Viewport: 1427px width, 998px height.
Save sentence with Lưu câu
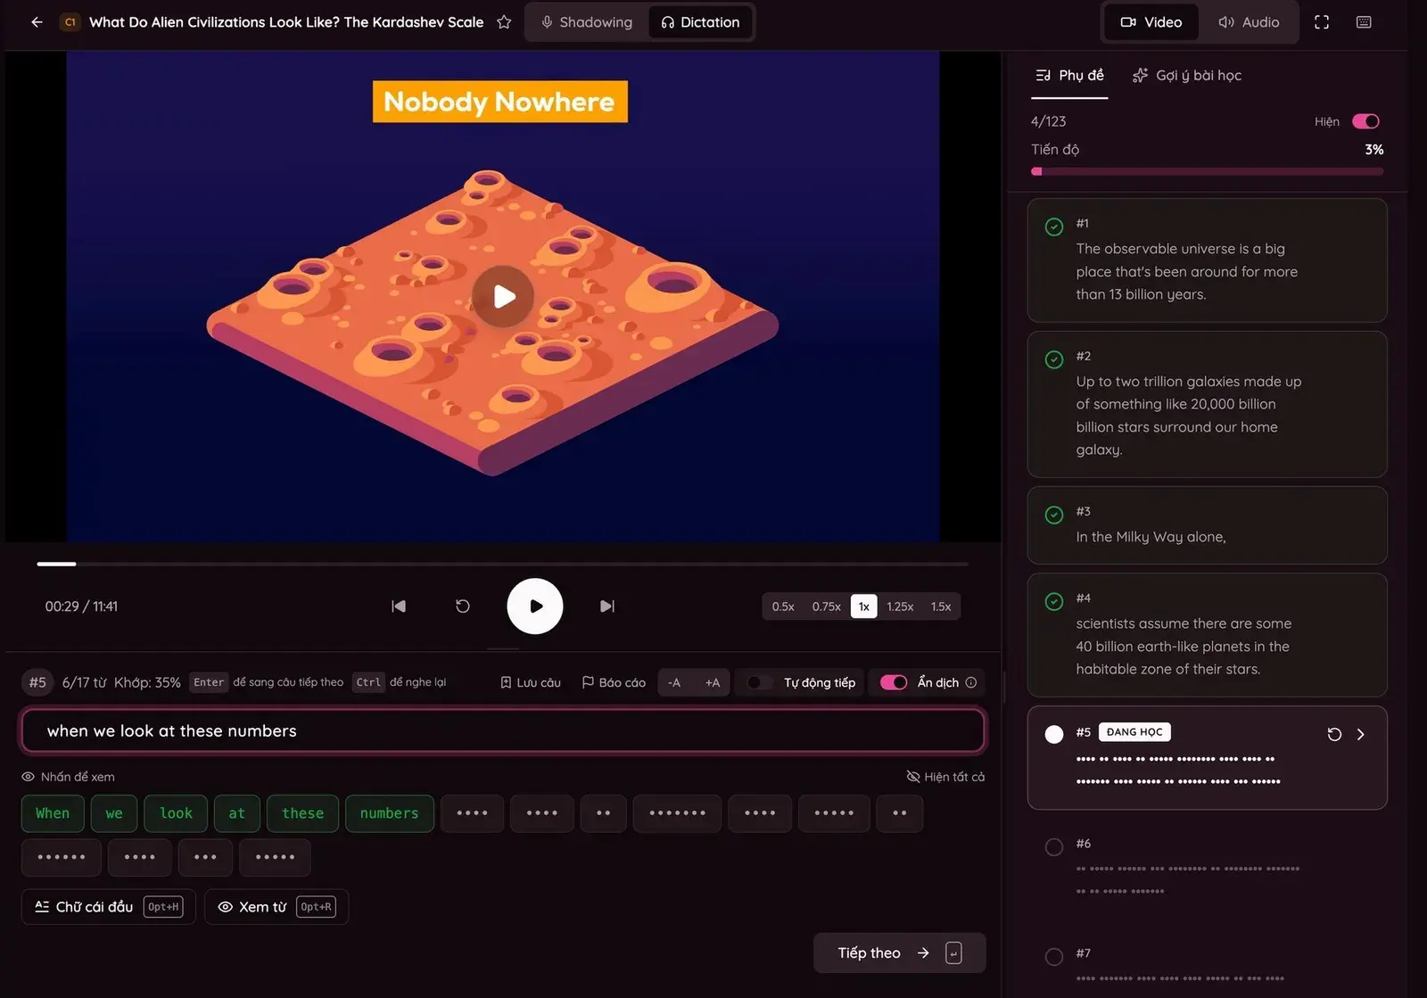point(531,682)
